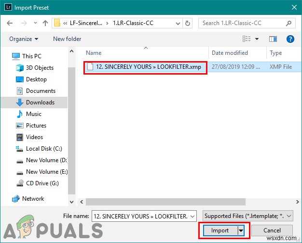Click the Back navigation arrow
The width and height of the screenshot is (302, 243).
coord(10,23)
